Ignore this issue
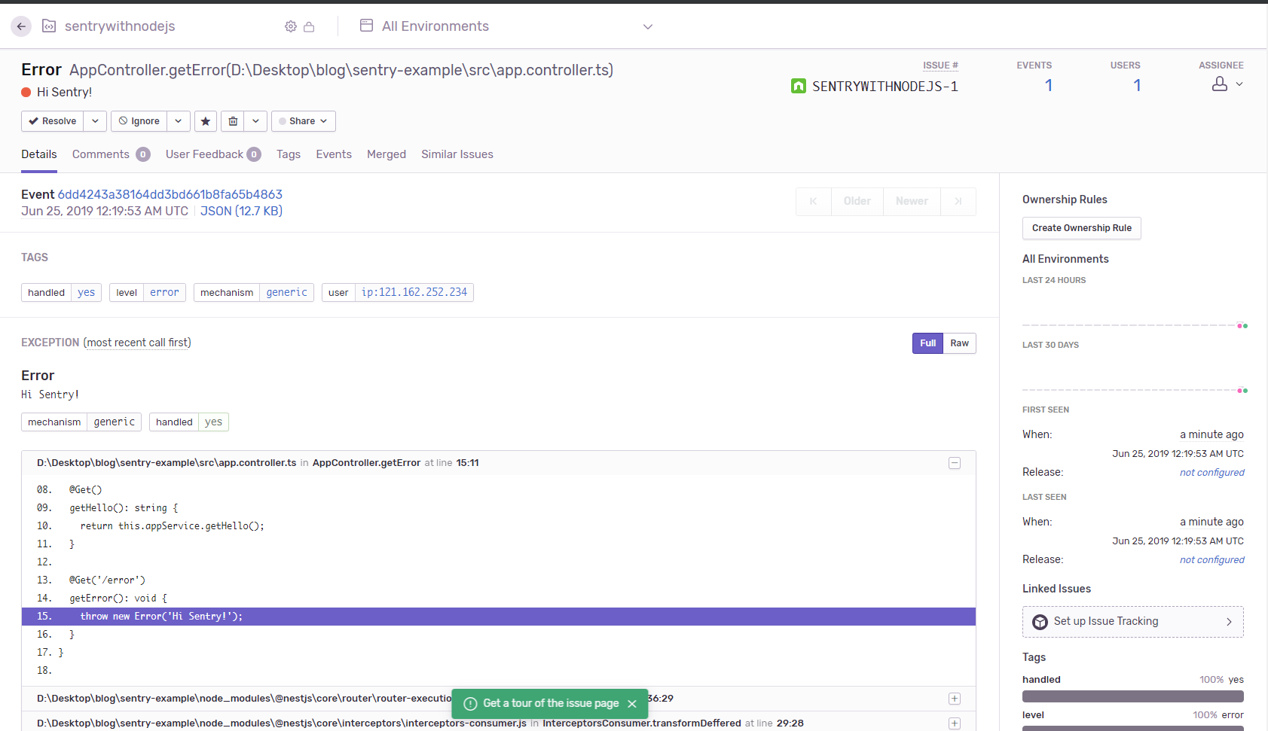 tap(139, 121)
